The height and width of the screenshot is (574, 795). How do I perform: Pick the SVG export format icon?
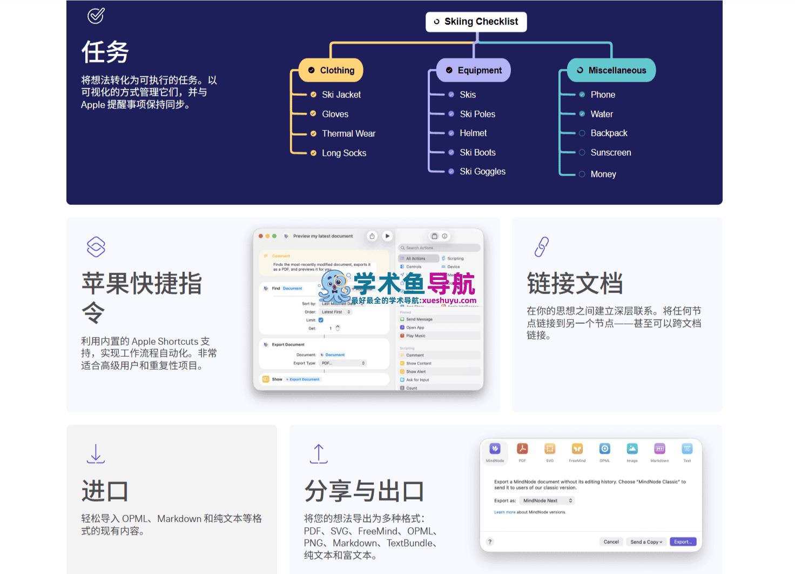tap(550, 449)
